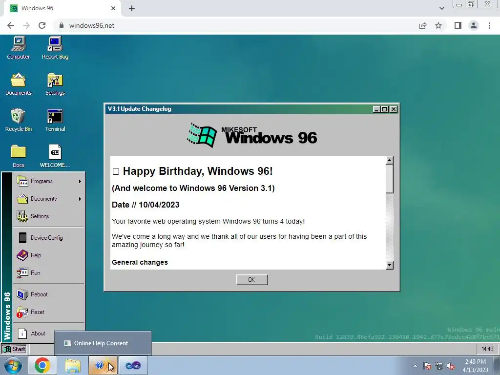The height and width of the screenshot is (375, 500).
Task: Choose Settings in the Start menu
Action: 49,216
